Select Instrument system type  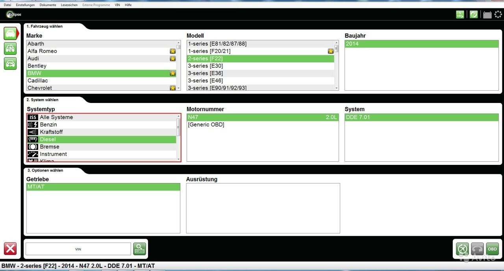coord(102,154)
